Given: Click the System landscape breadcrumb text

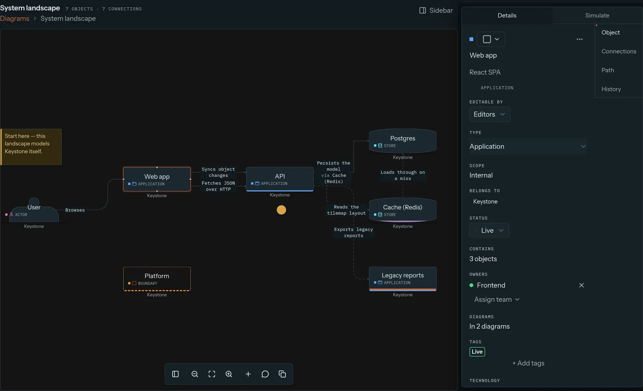Looking at the screenshot, I should 68,18.
